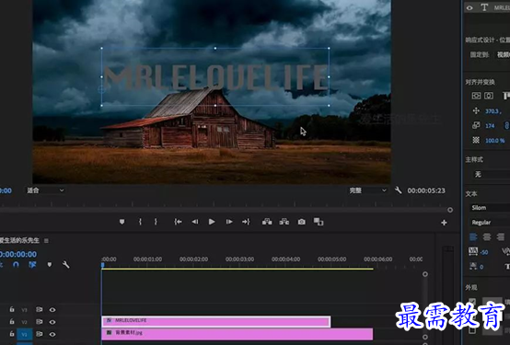Toggle timeline snapping magnet icon

[16, 265]
